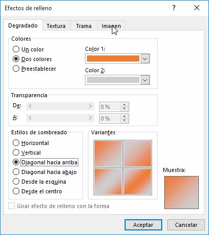This screenshot has width=209, height=235.
Task: Open the Imagen tab
Action: (x=111, y=26)
